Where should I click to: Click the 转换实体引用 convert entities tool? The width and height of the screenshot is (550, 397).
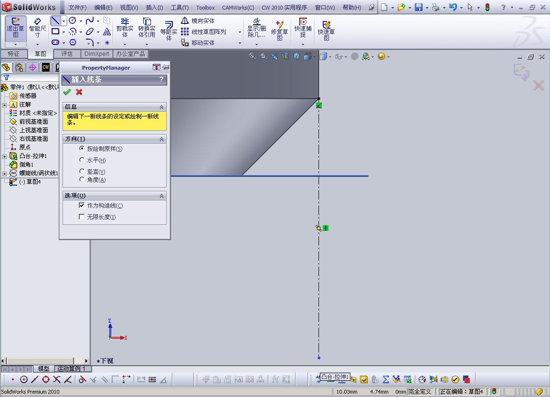[147, 28]
